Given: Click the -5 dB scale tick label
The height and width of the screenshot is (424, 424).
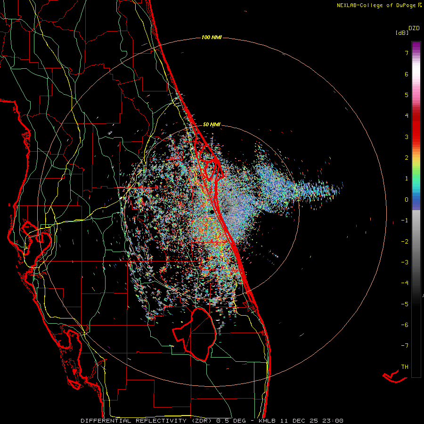Looking at the screenshot, I should [x=405, y=304].
